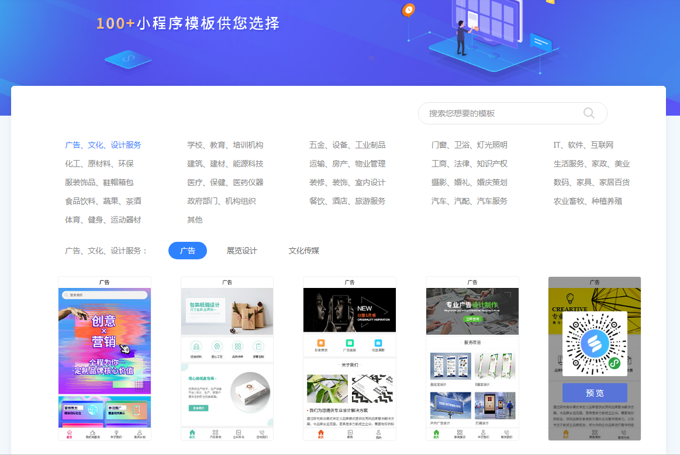The image size is (680, 455).
Task: Select the 生活服务、家政、美业 category
Action: click(x=592, y=164)
